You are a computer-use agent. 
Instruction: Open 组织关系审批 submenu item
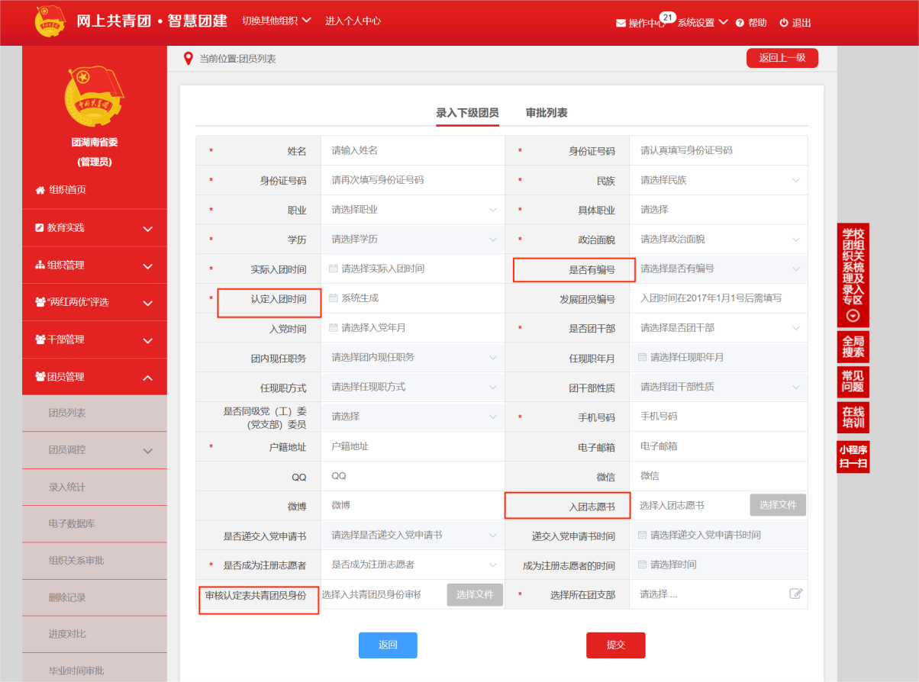pyautogui.click(x=95, y=561)
